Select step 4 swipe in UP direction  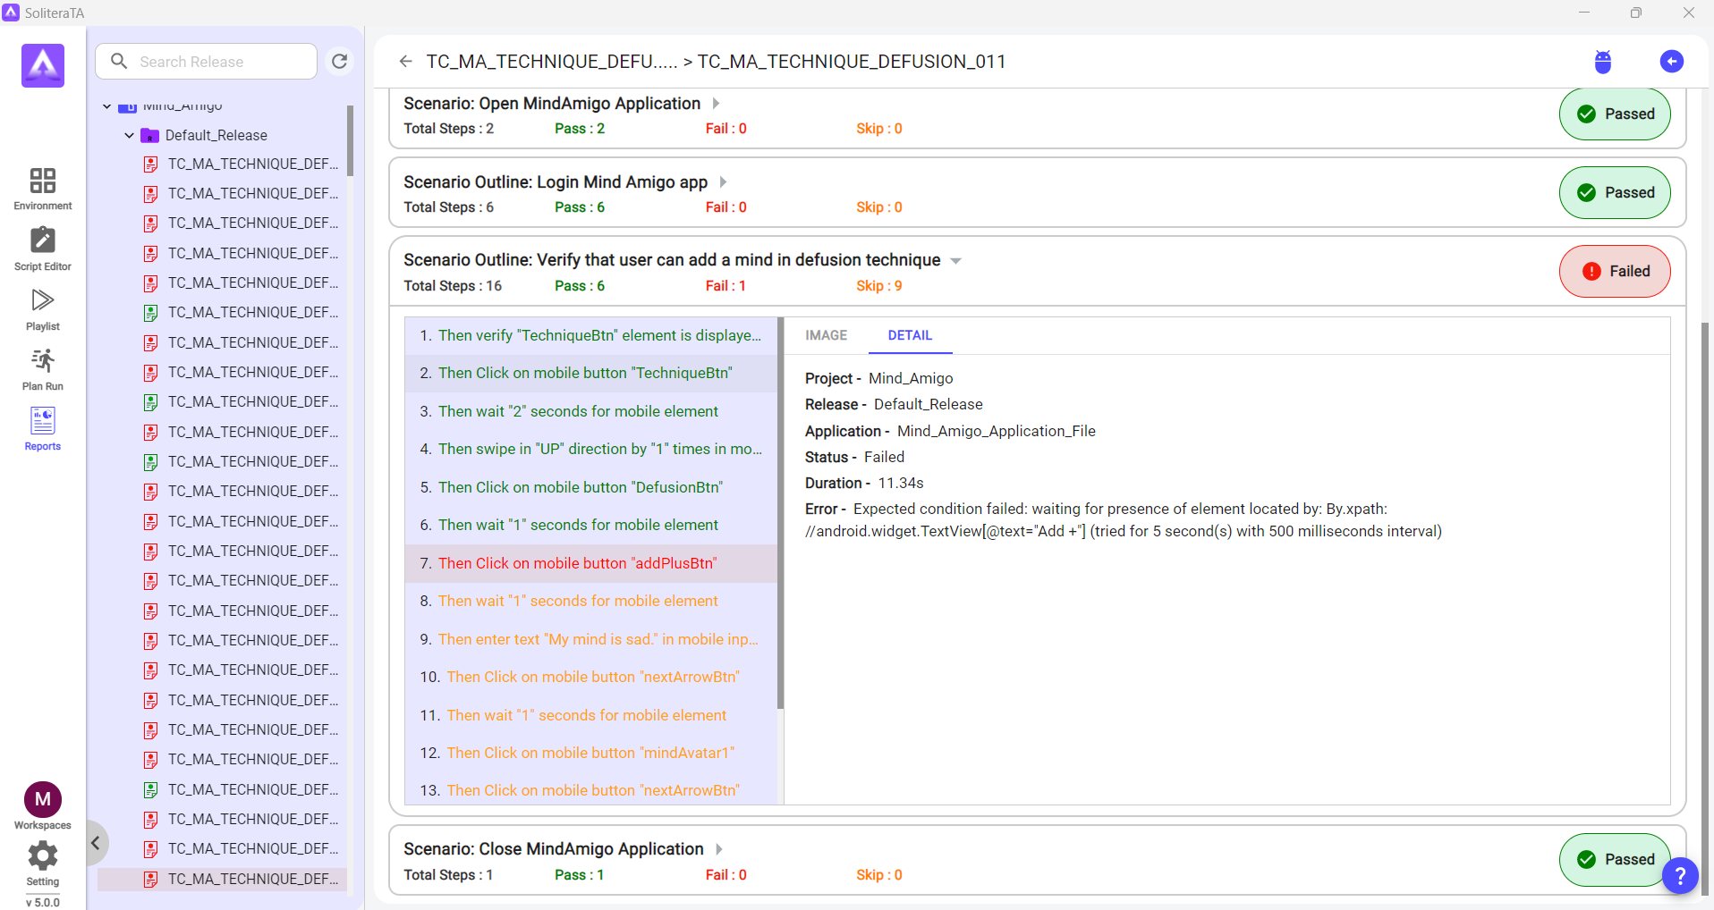coord(590,449)
